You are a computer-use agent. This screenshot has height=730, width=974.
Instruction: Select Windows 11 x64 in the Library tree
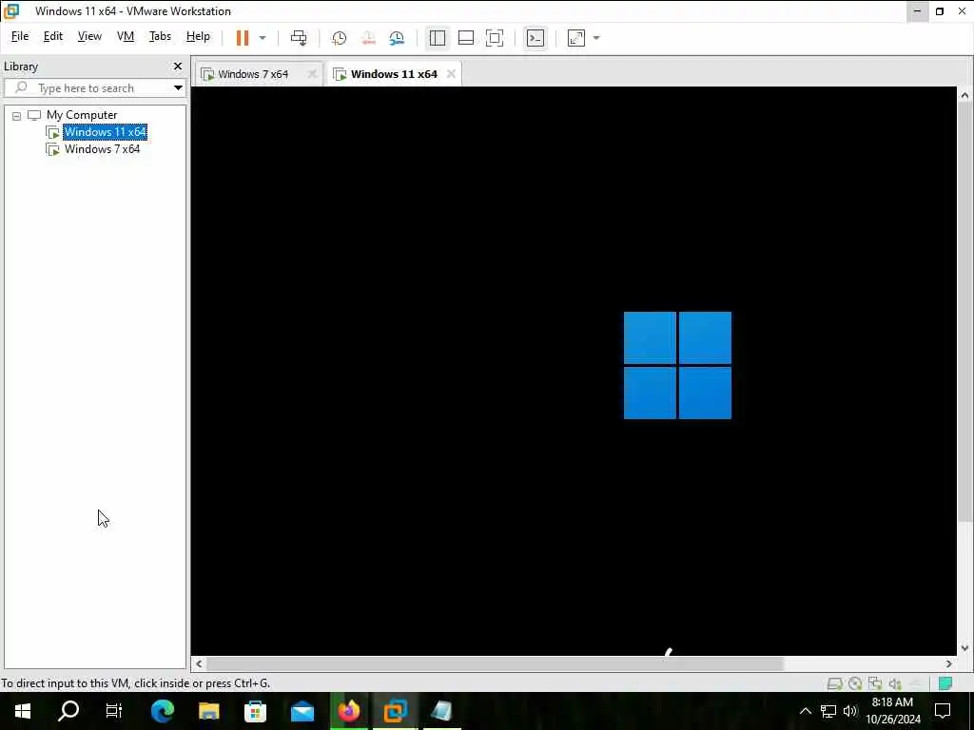105,131
